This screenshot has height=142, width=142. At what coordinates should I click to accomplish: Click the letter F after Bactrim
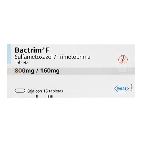click(x=48, y=50)
